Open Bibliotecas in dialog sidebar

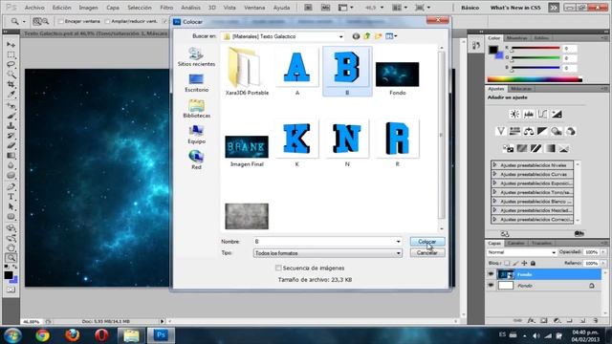click(x=196, y=109)
